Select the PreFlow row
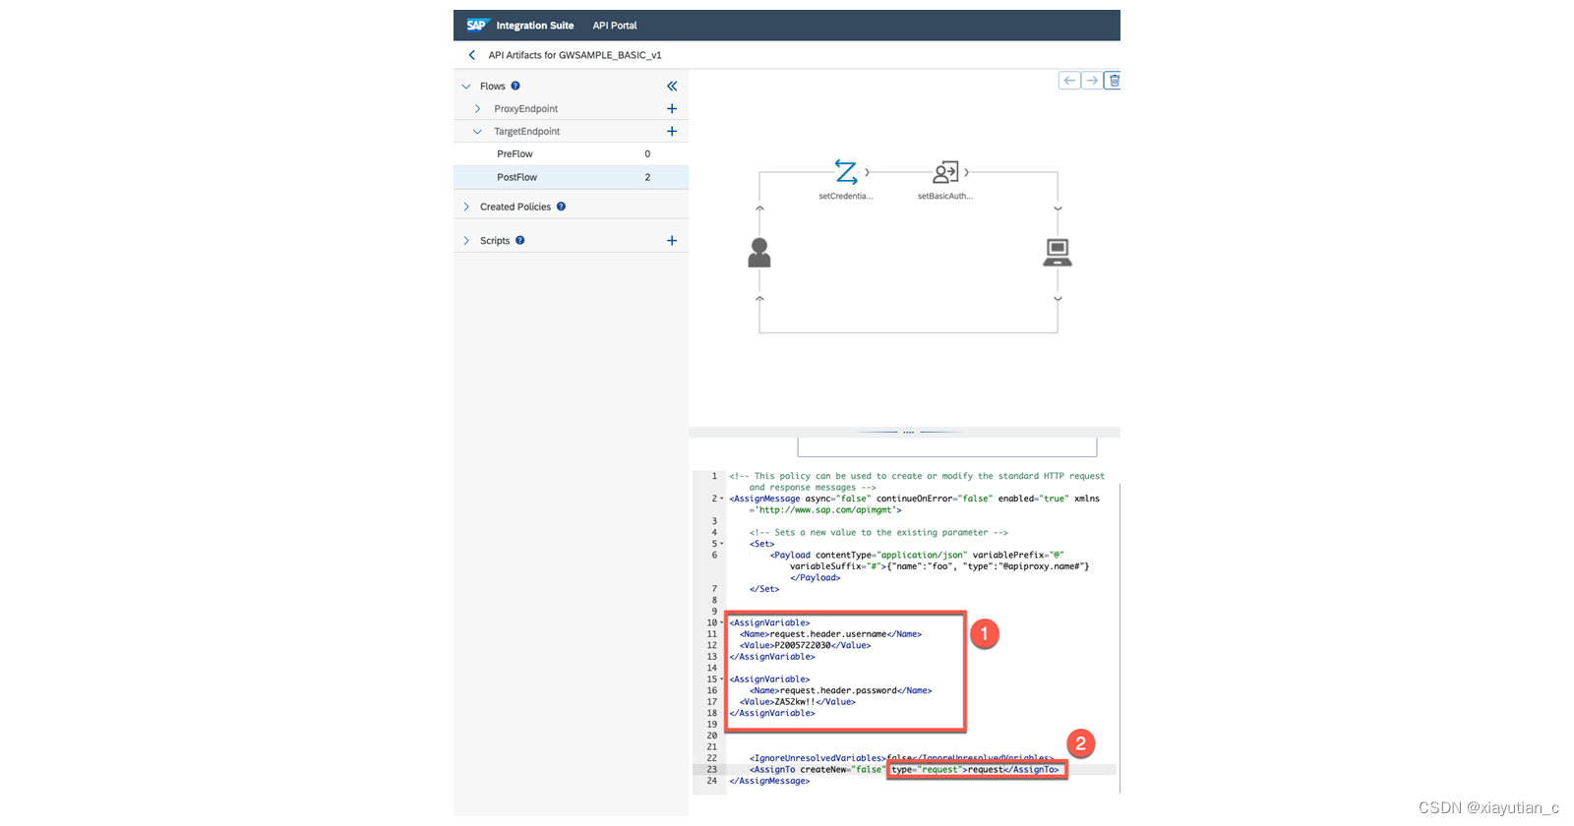The height and width of the screenshot is (826, 1574). pyautogui.click(x=571, y=154)
